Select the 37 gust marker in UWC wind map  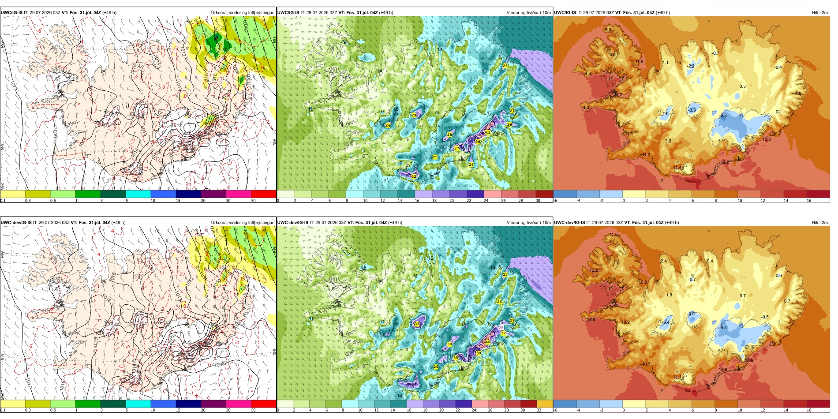456,149
